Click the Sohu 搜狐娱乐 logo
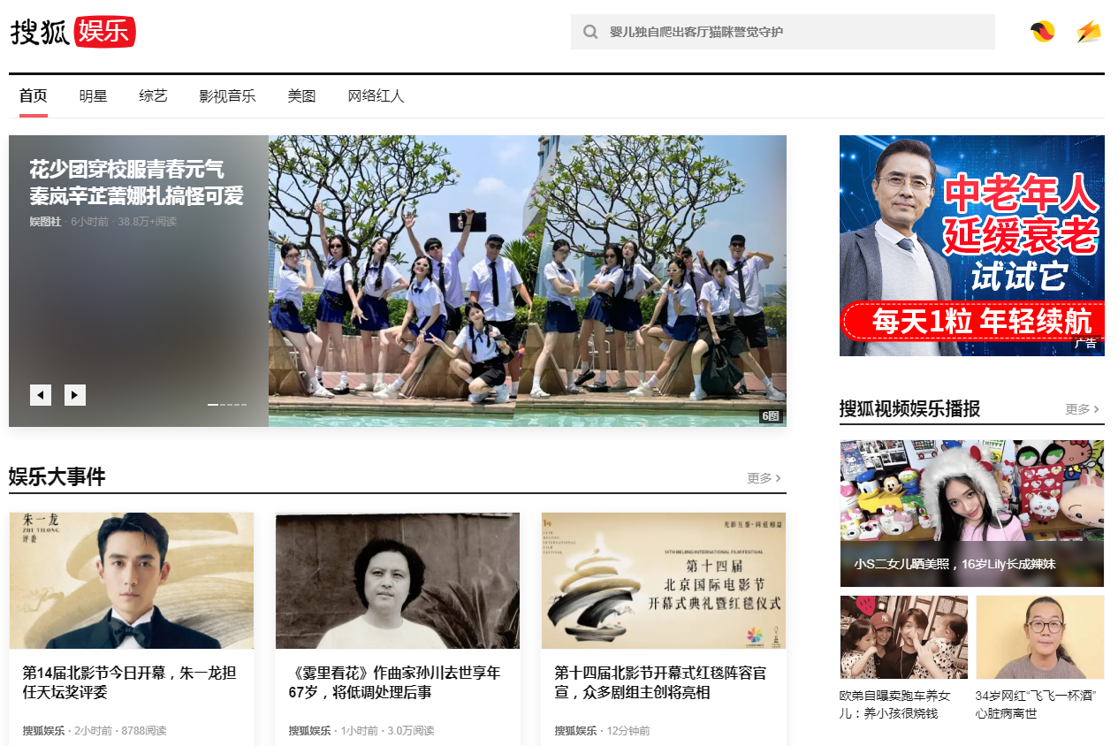The height and width of the screenshot is (746, 1118). [x=73, y=32]
